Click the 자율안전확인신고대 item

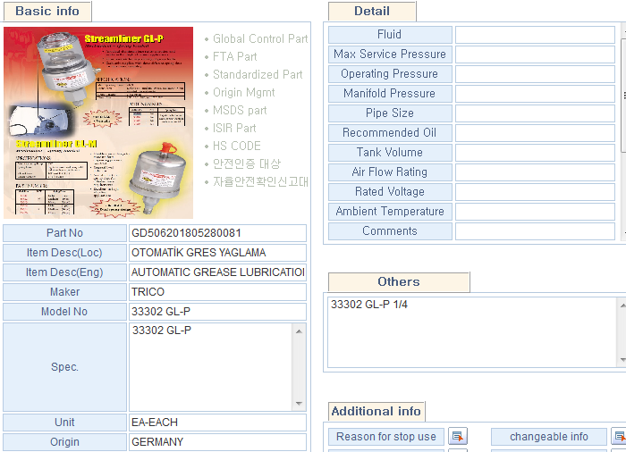click(x=260, y=181)
